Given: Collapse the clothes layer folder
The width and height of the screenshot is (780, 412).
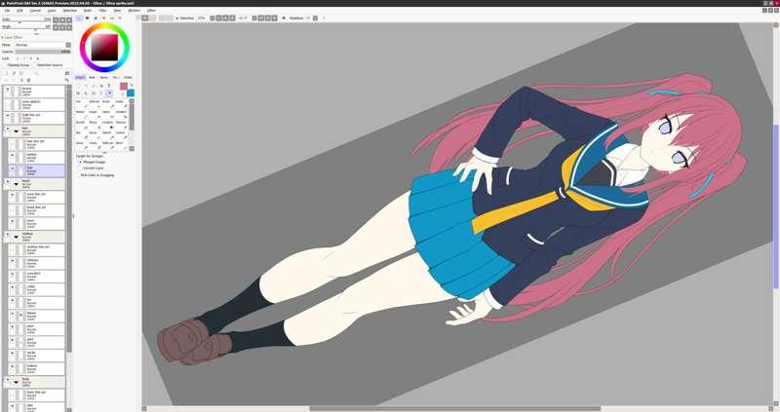Looking at the screenshot, I should click(x=16, y=237).
